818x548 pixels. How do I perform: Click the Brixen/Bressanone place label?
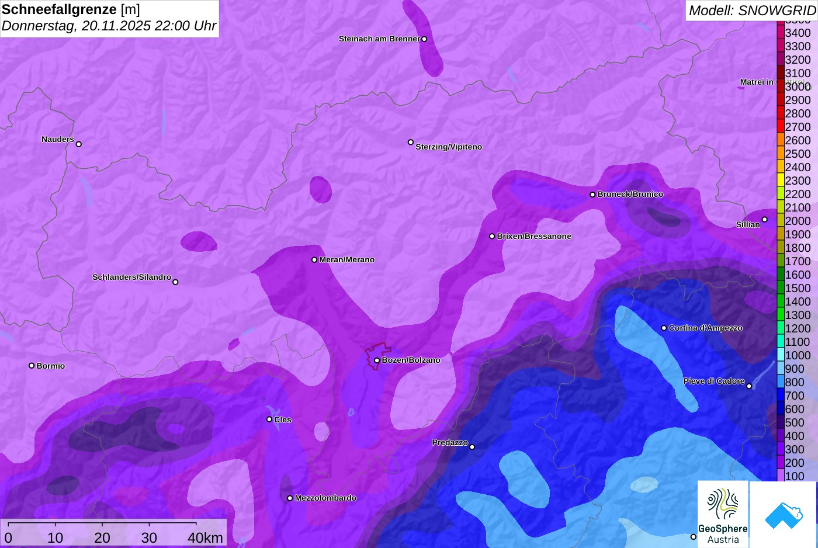[x=534, y=236]
